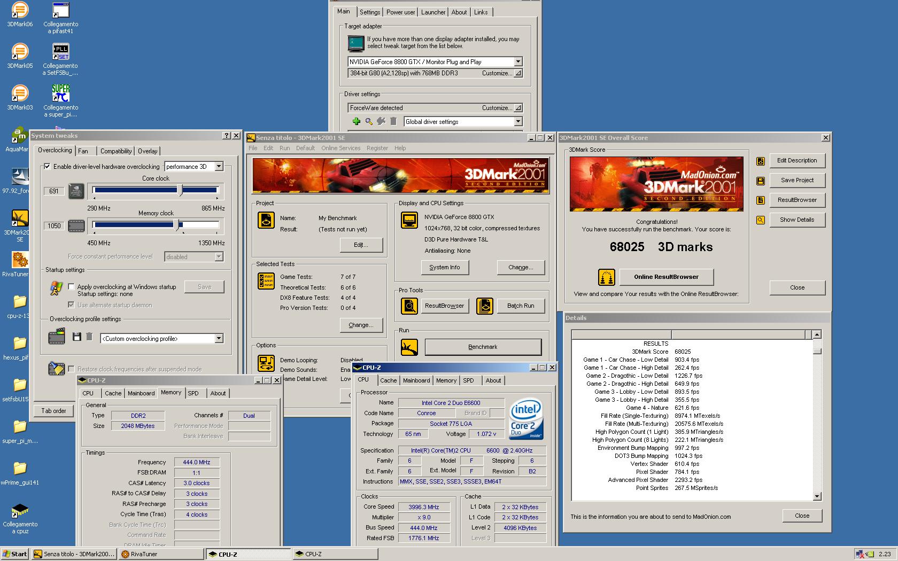Launch the SetFSB desktop shortcut icon
This screenshot has height=561, width=898.
(x=61, y=52)
